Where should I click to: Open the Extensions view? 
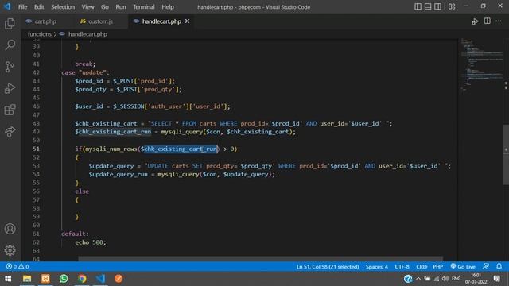10,110
